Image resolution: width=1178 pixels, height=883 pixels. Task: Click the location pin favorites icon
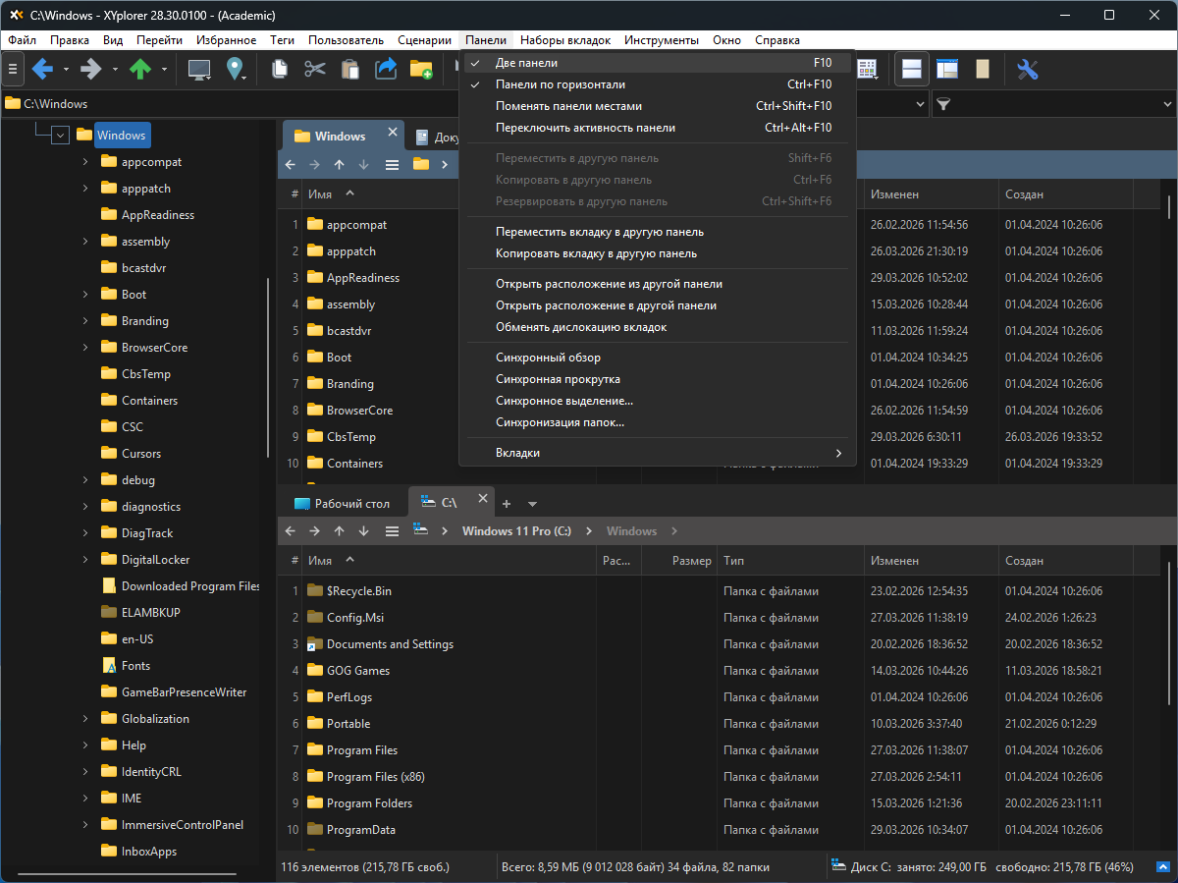[236, 69]
